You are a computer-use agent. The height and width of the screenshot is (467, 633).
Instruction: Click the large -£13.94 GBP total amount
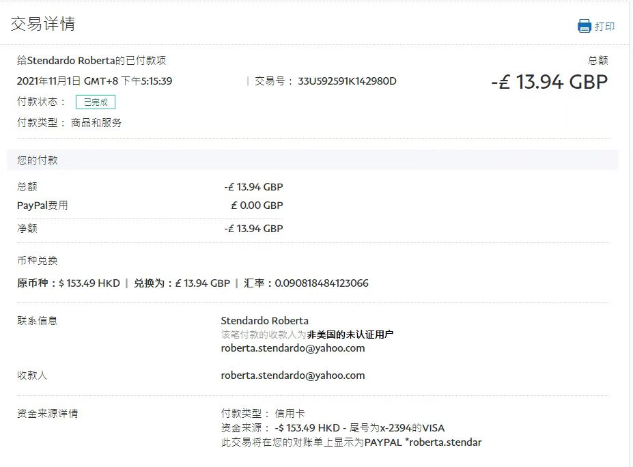click(549, 82)
